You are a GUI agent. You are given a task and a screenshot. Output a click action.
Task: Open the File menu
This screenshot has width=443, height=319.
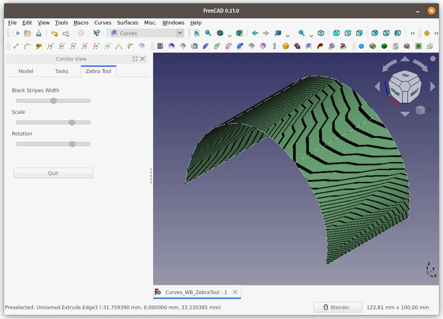click(x=12, y=22)
